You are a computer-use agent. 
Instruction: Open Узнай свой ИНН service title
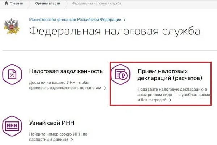coord(52,123)
